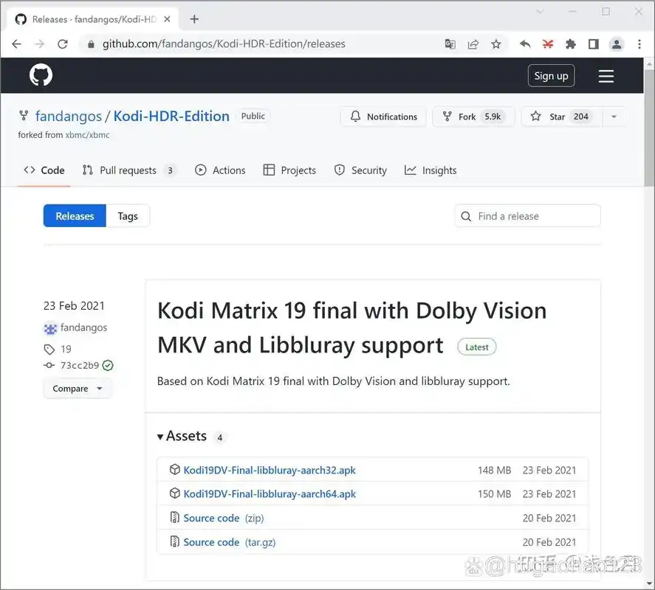Open the GitHub hamburger menu
This screenshot has width=655, height=590.
(606, 76)
